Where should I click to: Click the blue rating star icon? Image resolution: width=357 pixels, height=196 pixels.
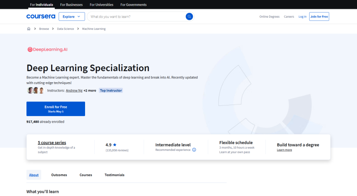(115, 144)
